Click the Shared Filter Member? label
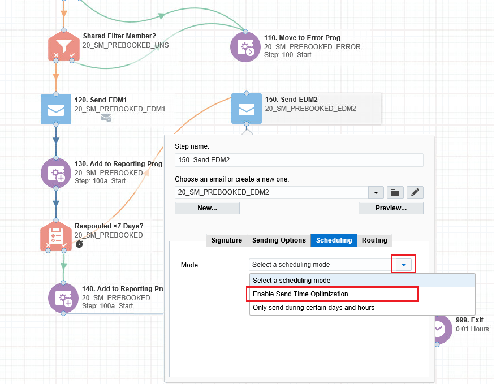 tap(120, 36)
